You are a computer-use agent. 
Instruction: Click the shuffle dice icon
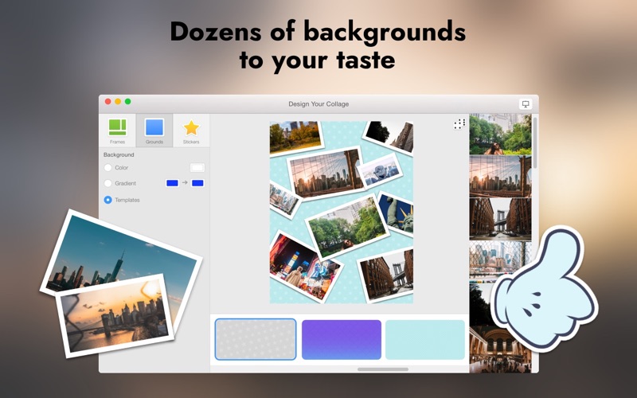coord(459,124)
